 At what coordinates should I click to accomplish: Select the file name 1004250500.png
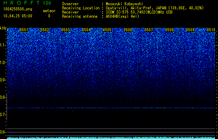click(x=18, y=9)
